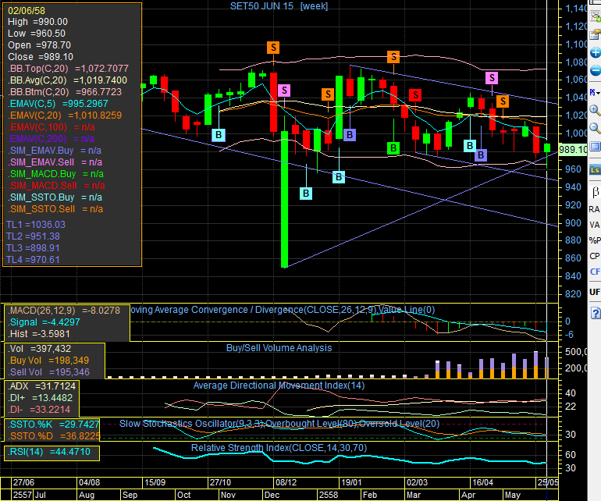Screen dimensions: 601x501
Task: Click the green B buy marker
Action: [393, 148]
